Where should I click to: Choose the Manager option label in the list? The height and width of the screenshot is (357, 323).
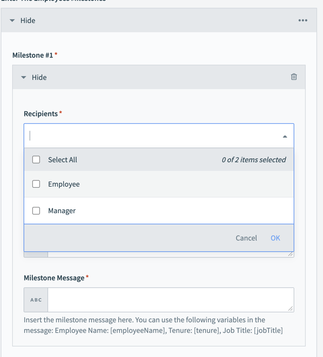(x=62, y=211)
